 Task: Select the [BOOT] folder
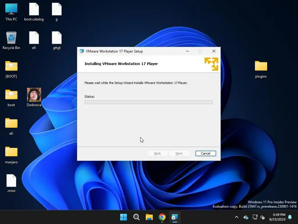pos(11,69)
